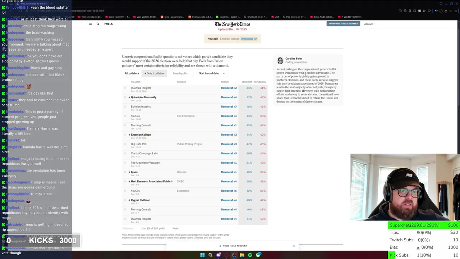Click the 1 to 15 of 207 polls text
This screenshot has width=460, height=259.
pos(153,228)
